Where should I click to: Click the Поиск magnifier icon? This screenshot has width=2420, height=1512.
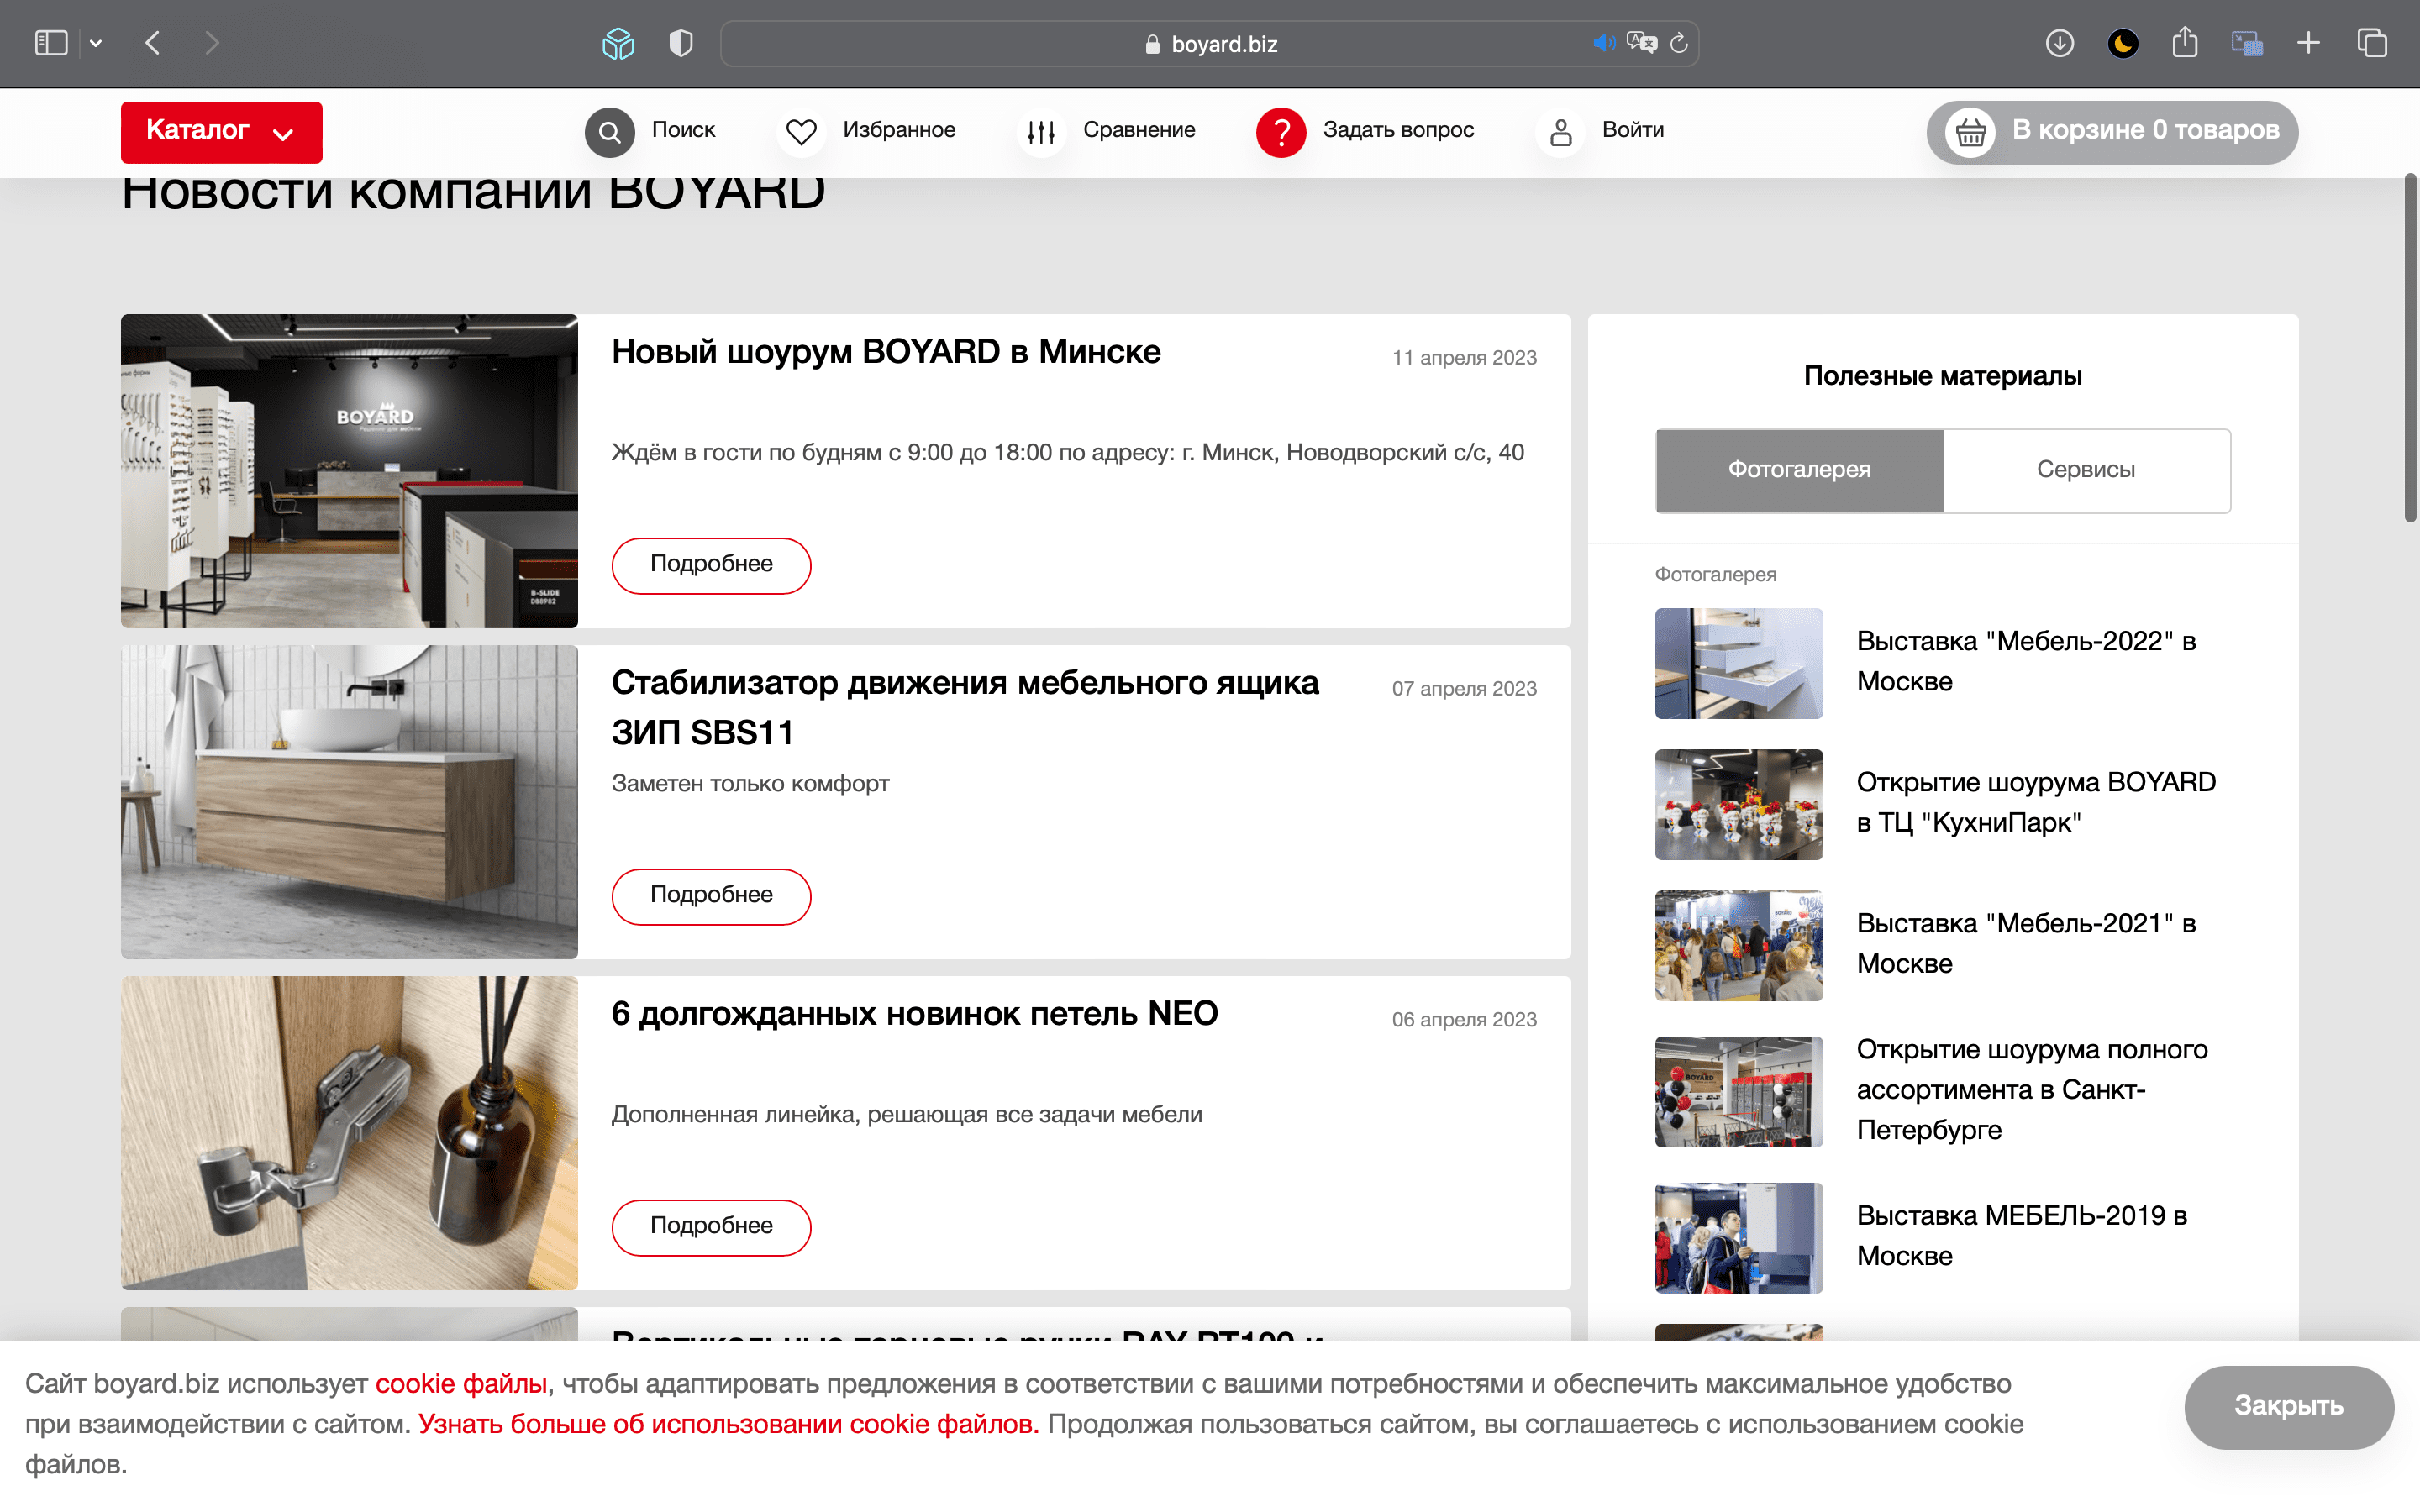click(610, 132)
